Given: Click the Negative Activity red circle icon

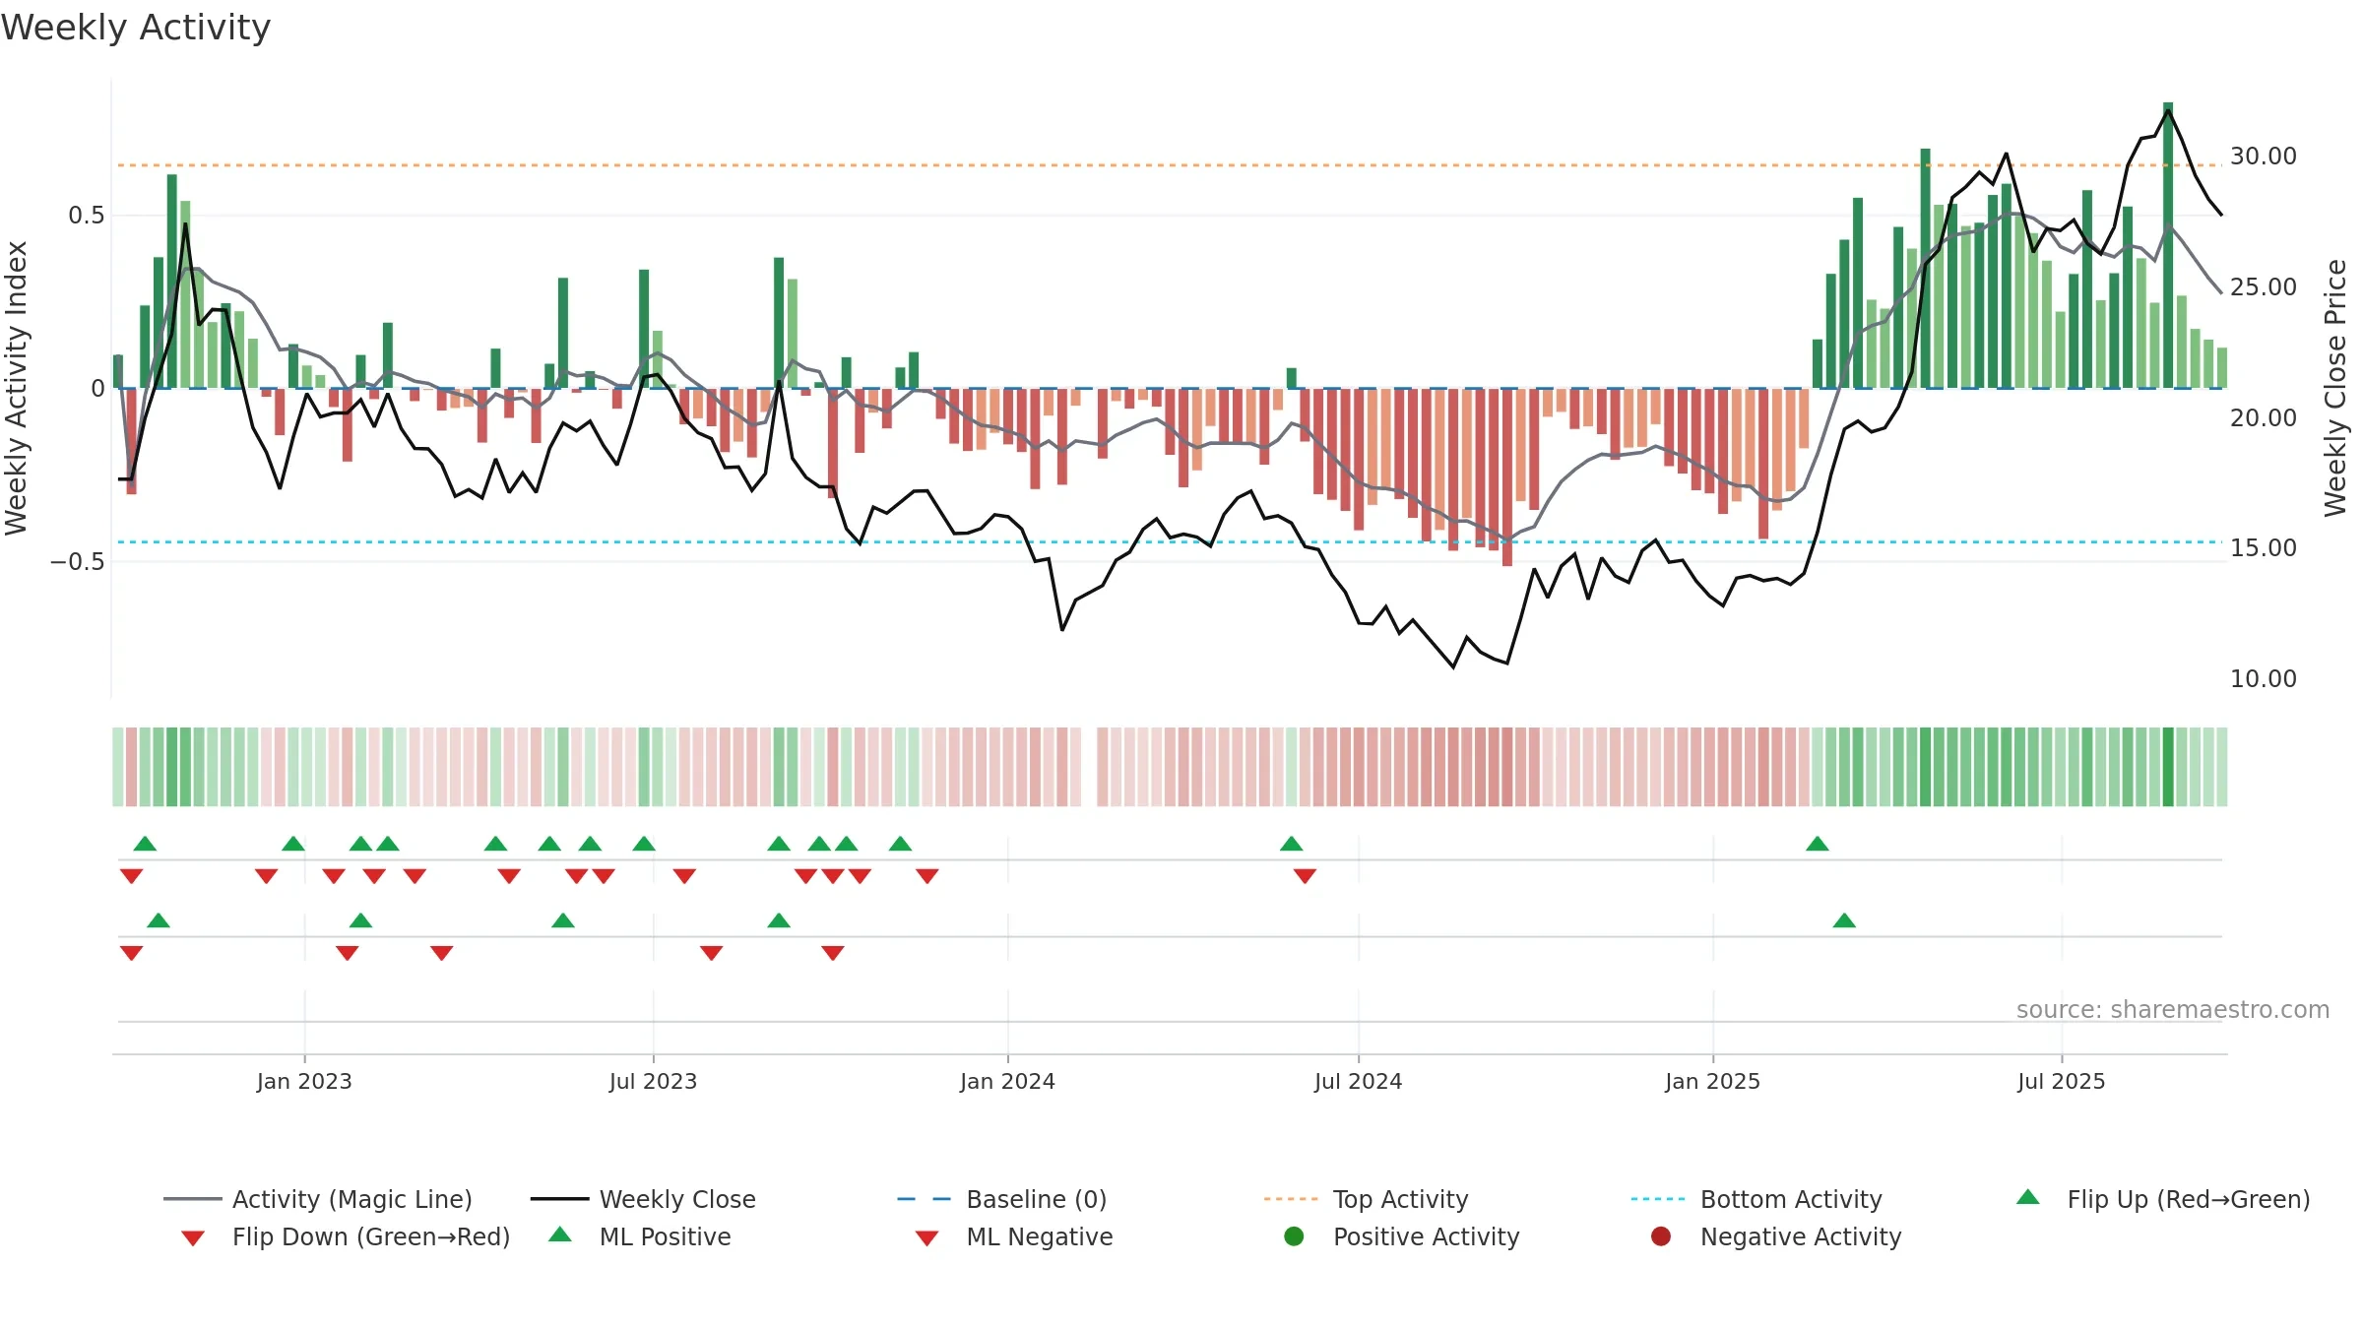Looking at the screenshot, I should 1661,1235.
